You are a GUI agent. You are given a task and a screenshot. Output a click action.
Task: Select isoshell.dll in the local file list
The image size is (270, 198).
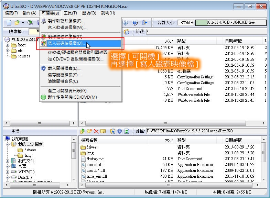95,165
